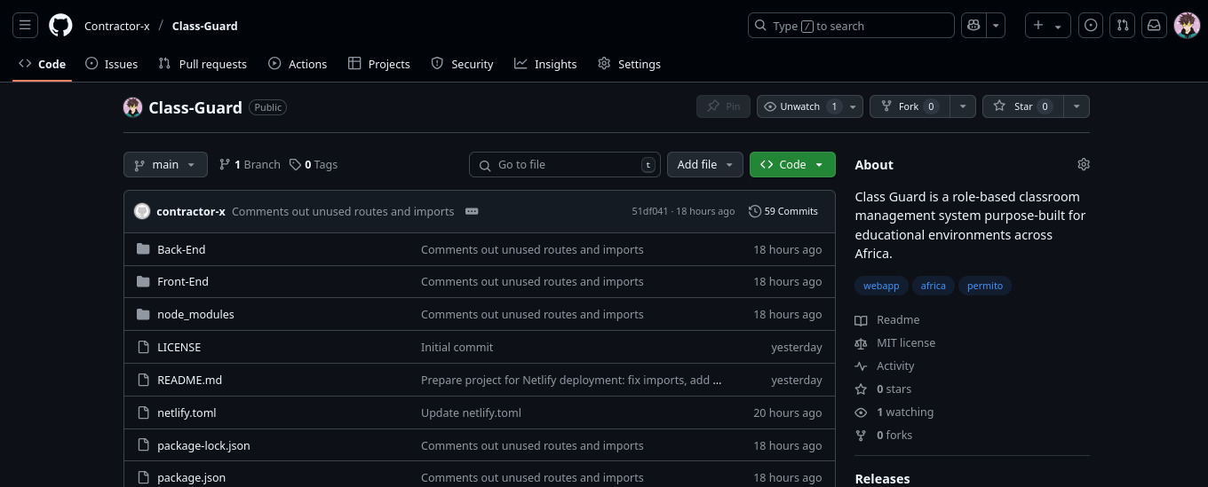
Task: Click the README.md file icon
Action: (x=143, y=380)
